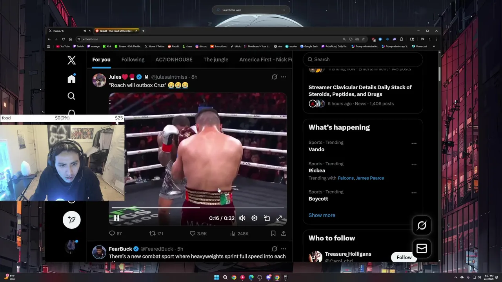This screenshot has width=502, height=282.
Task: Open more options for Vando trend
Action: click(x=414, y=143)
